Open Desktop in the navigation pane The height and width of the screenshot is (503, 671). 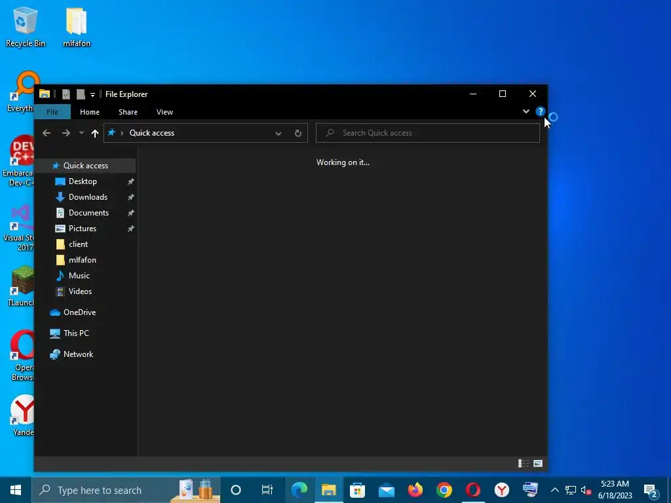coord(83,181)
